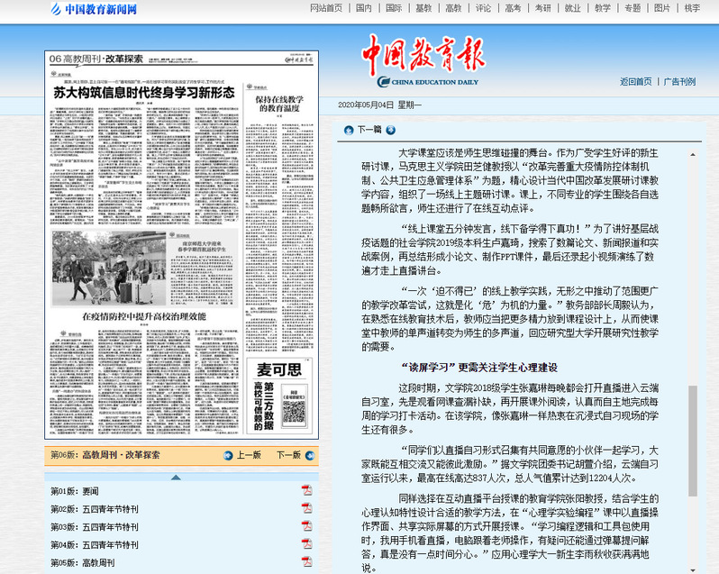This screenshot has height=574, width=719.
Task: Open PDF icon for 第05版 高教周刊
Action: point(306,562)
